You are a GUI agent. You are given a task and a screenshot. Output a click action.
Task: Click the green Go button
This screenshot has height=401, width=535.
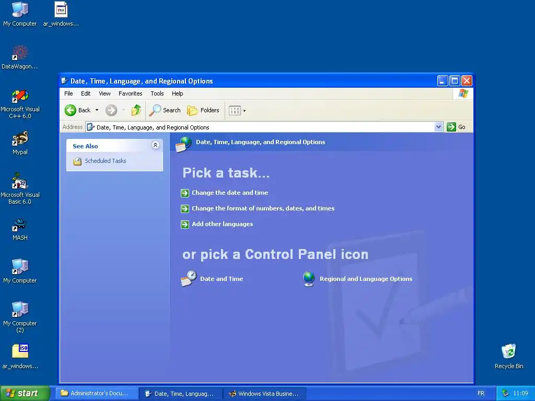point(456,127)
